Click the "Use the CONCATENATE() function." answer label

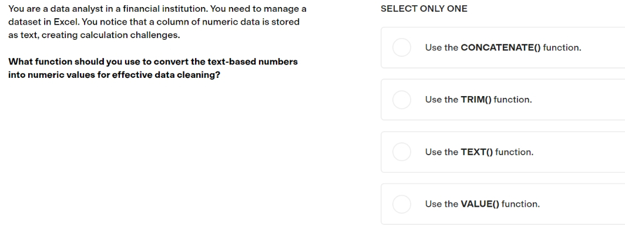503,47
